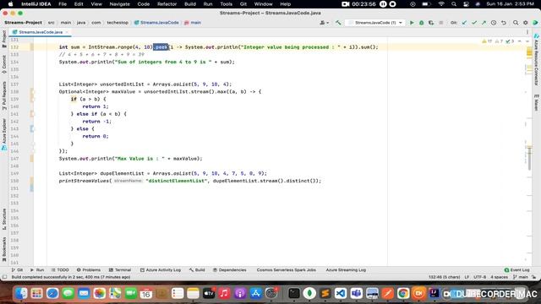Open the Project tool window sidebar
Screen dimensions: 541x304
pyautogui.click(x=4, y=39)
